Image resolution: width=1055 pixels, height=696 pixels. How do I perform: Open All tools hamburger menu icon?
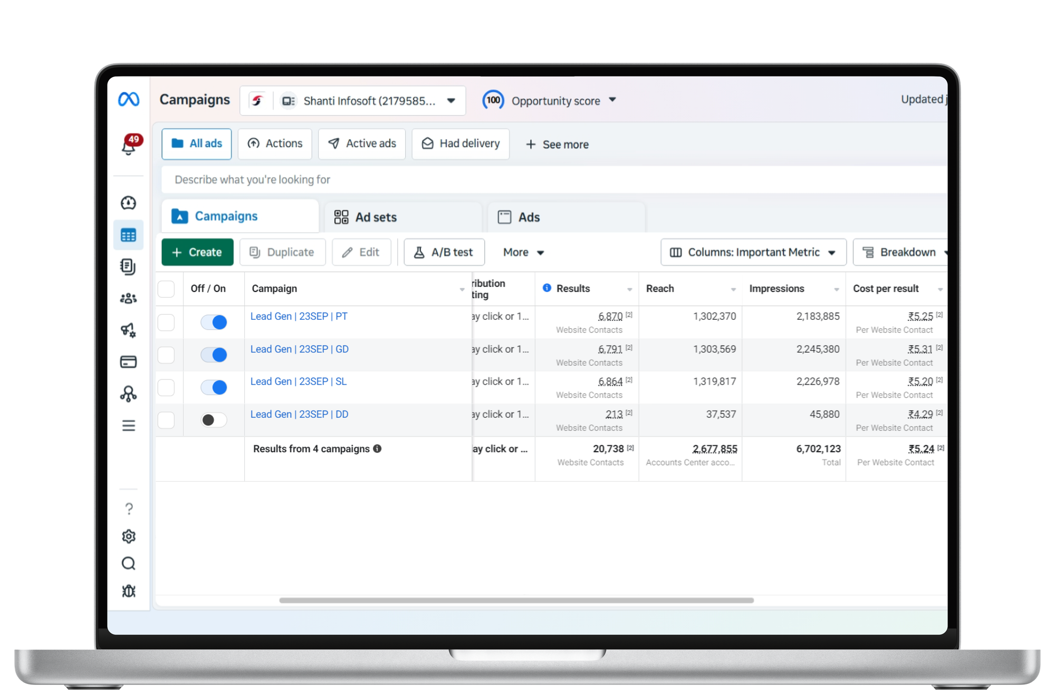point(129,426)
